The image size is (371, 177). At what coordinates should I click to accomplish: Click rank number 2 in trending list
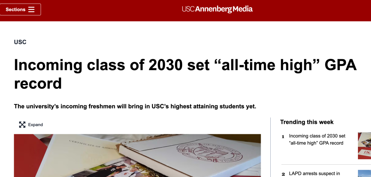283,174
